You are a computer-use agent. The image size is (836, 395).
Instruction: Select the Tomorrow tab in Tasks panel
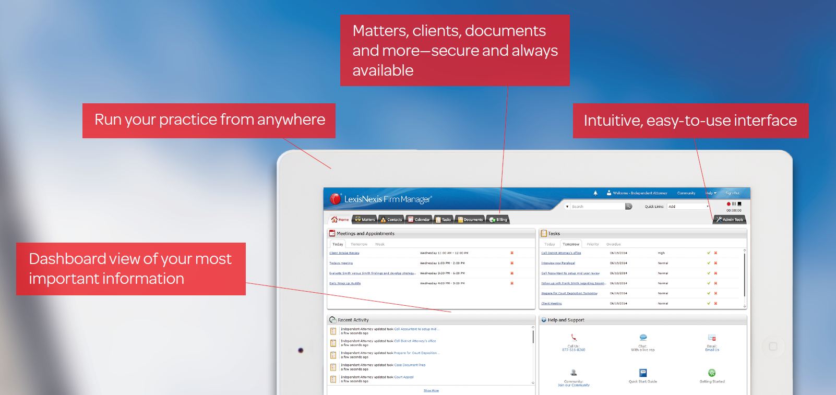point(571,244)
